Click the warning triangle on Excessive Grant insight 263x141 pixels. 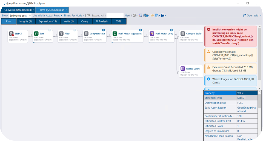point(208,67)
